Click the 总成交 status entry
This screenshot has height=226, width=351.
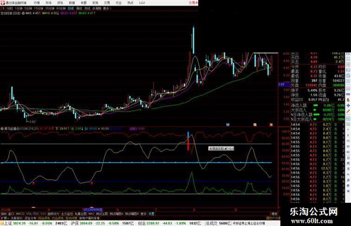(x=218, y=223)
